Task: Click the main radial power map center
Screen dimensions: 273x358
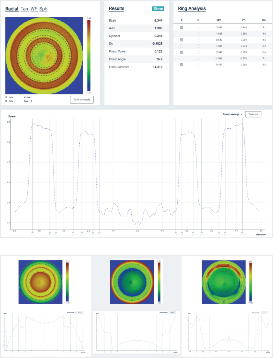Action: click(44, 55)
